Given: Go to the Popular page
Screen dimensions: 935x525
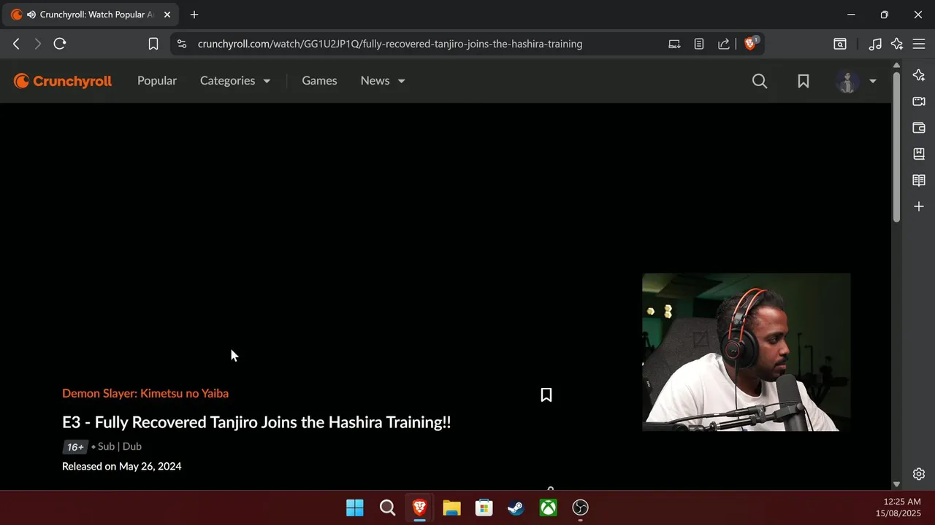Looking at the screenshot, I should [x=157, y=81].
